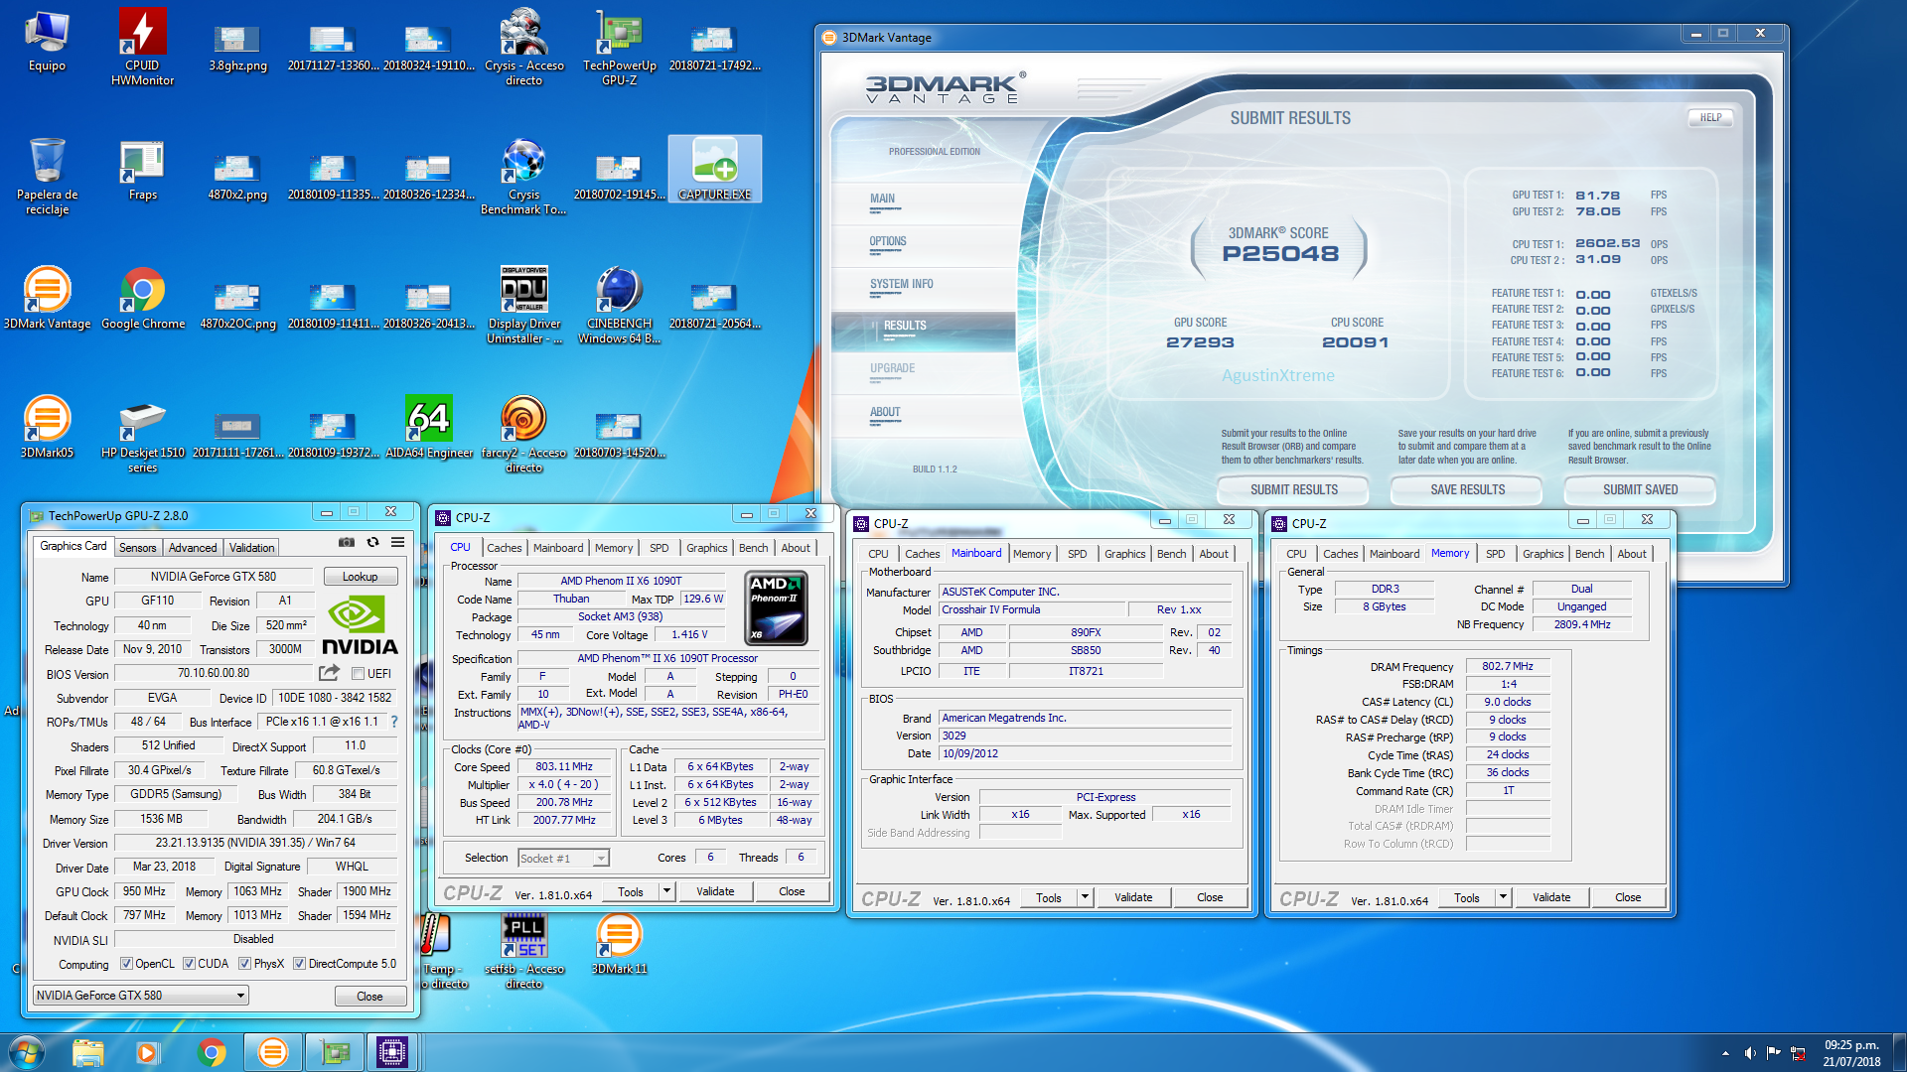Screen dimensions: 1907x1072
Task: Click BIOS version share/export icon in GPU-Z
Action: tap(329, 673)
